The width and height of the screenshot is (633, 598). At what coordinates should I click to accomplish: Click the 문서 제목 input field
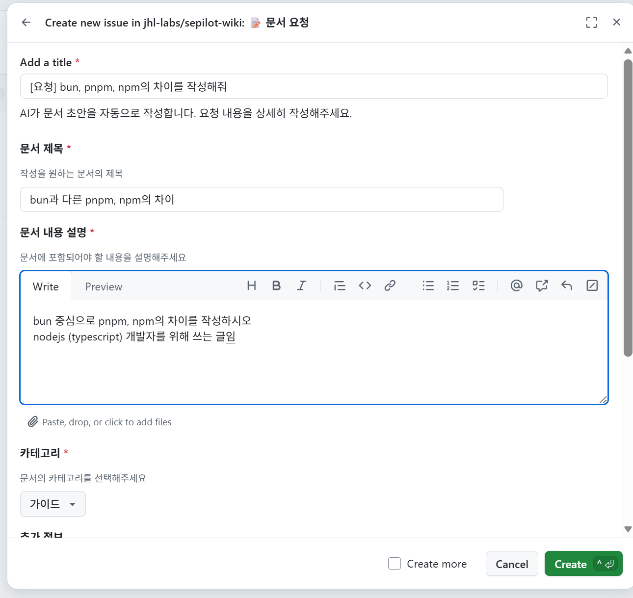(x=262, y=200)
